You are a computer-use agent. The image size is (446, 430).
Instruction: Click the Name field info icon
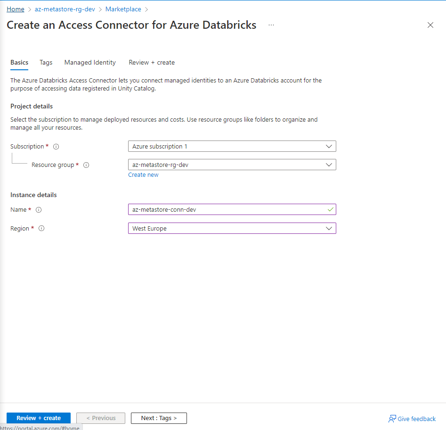coord(39,210)
